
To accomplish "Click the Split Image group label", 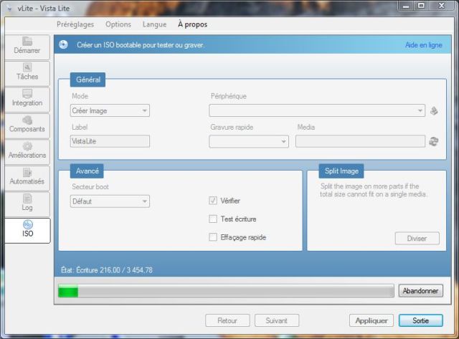I will click(x=341, y=171).
